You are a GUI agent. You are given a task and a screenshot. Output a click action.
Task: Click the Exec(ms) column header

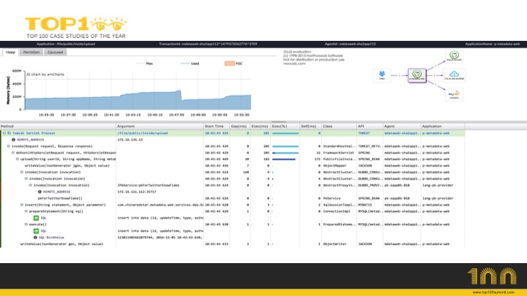click(x=260, y=126)
